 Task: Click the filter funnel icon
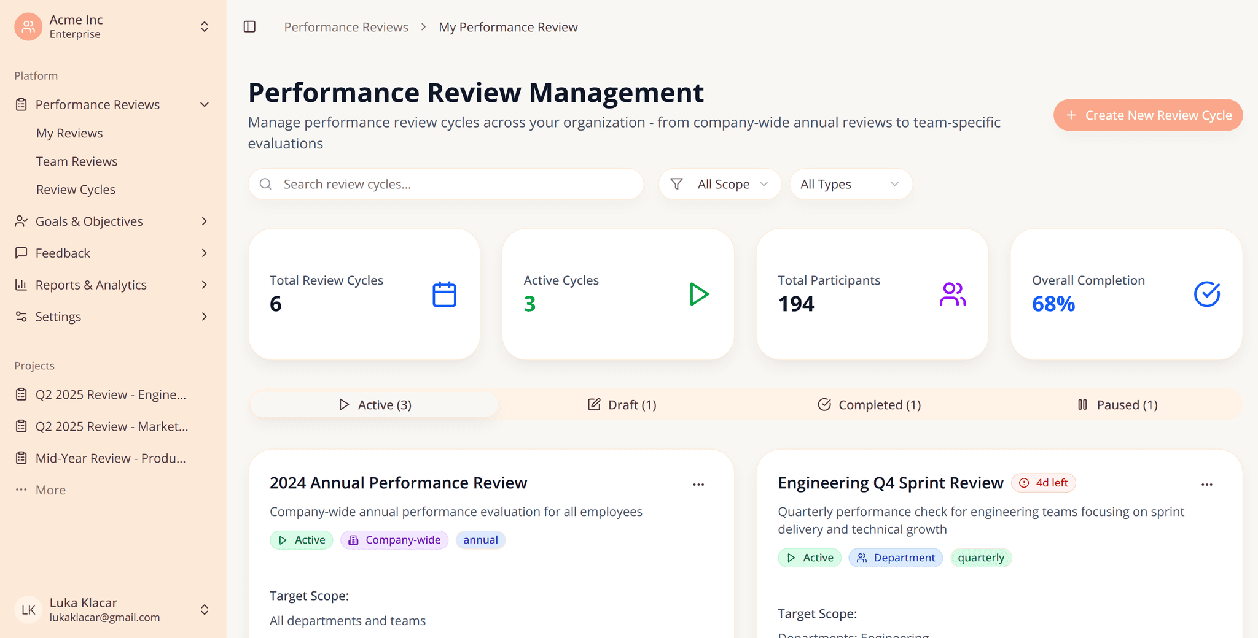pyautogui.click(x=676, y=184)
